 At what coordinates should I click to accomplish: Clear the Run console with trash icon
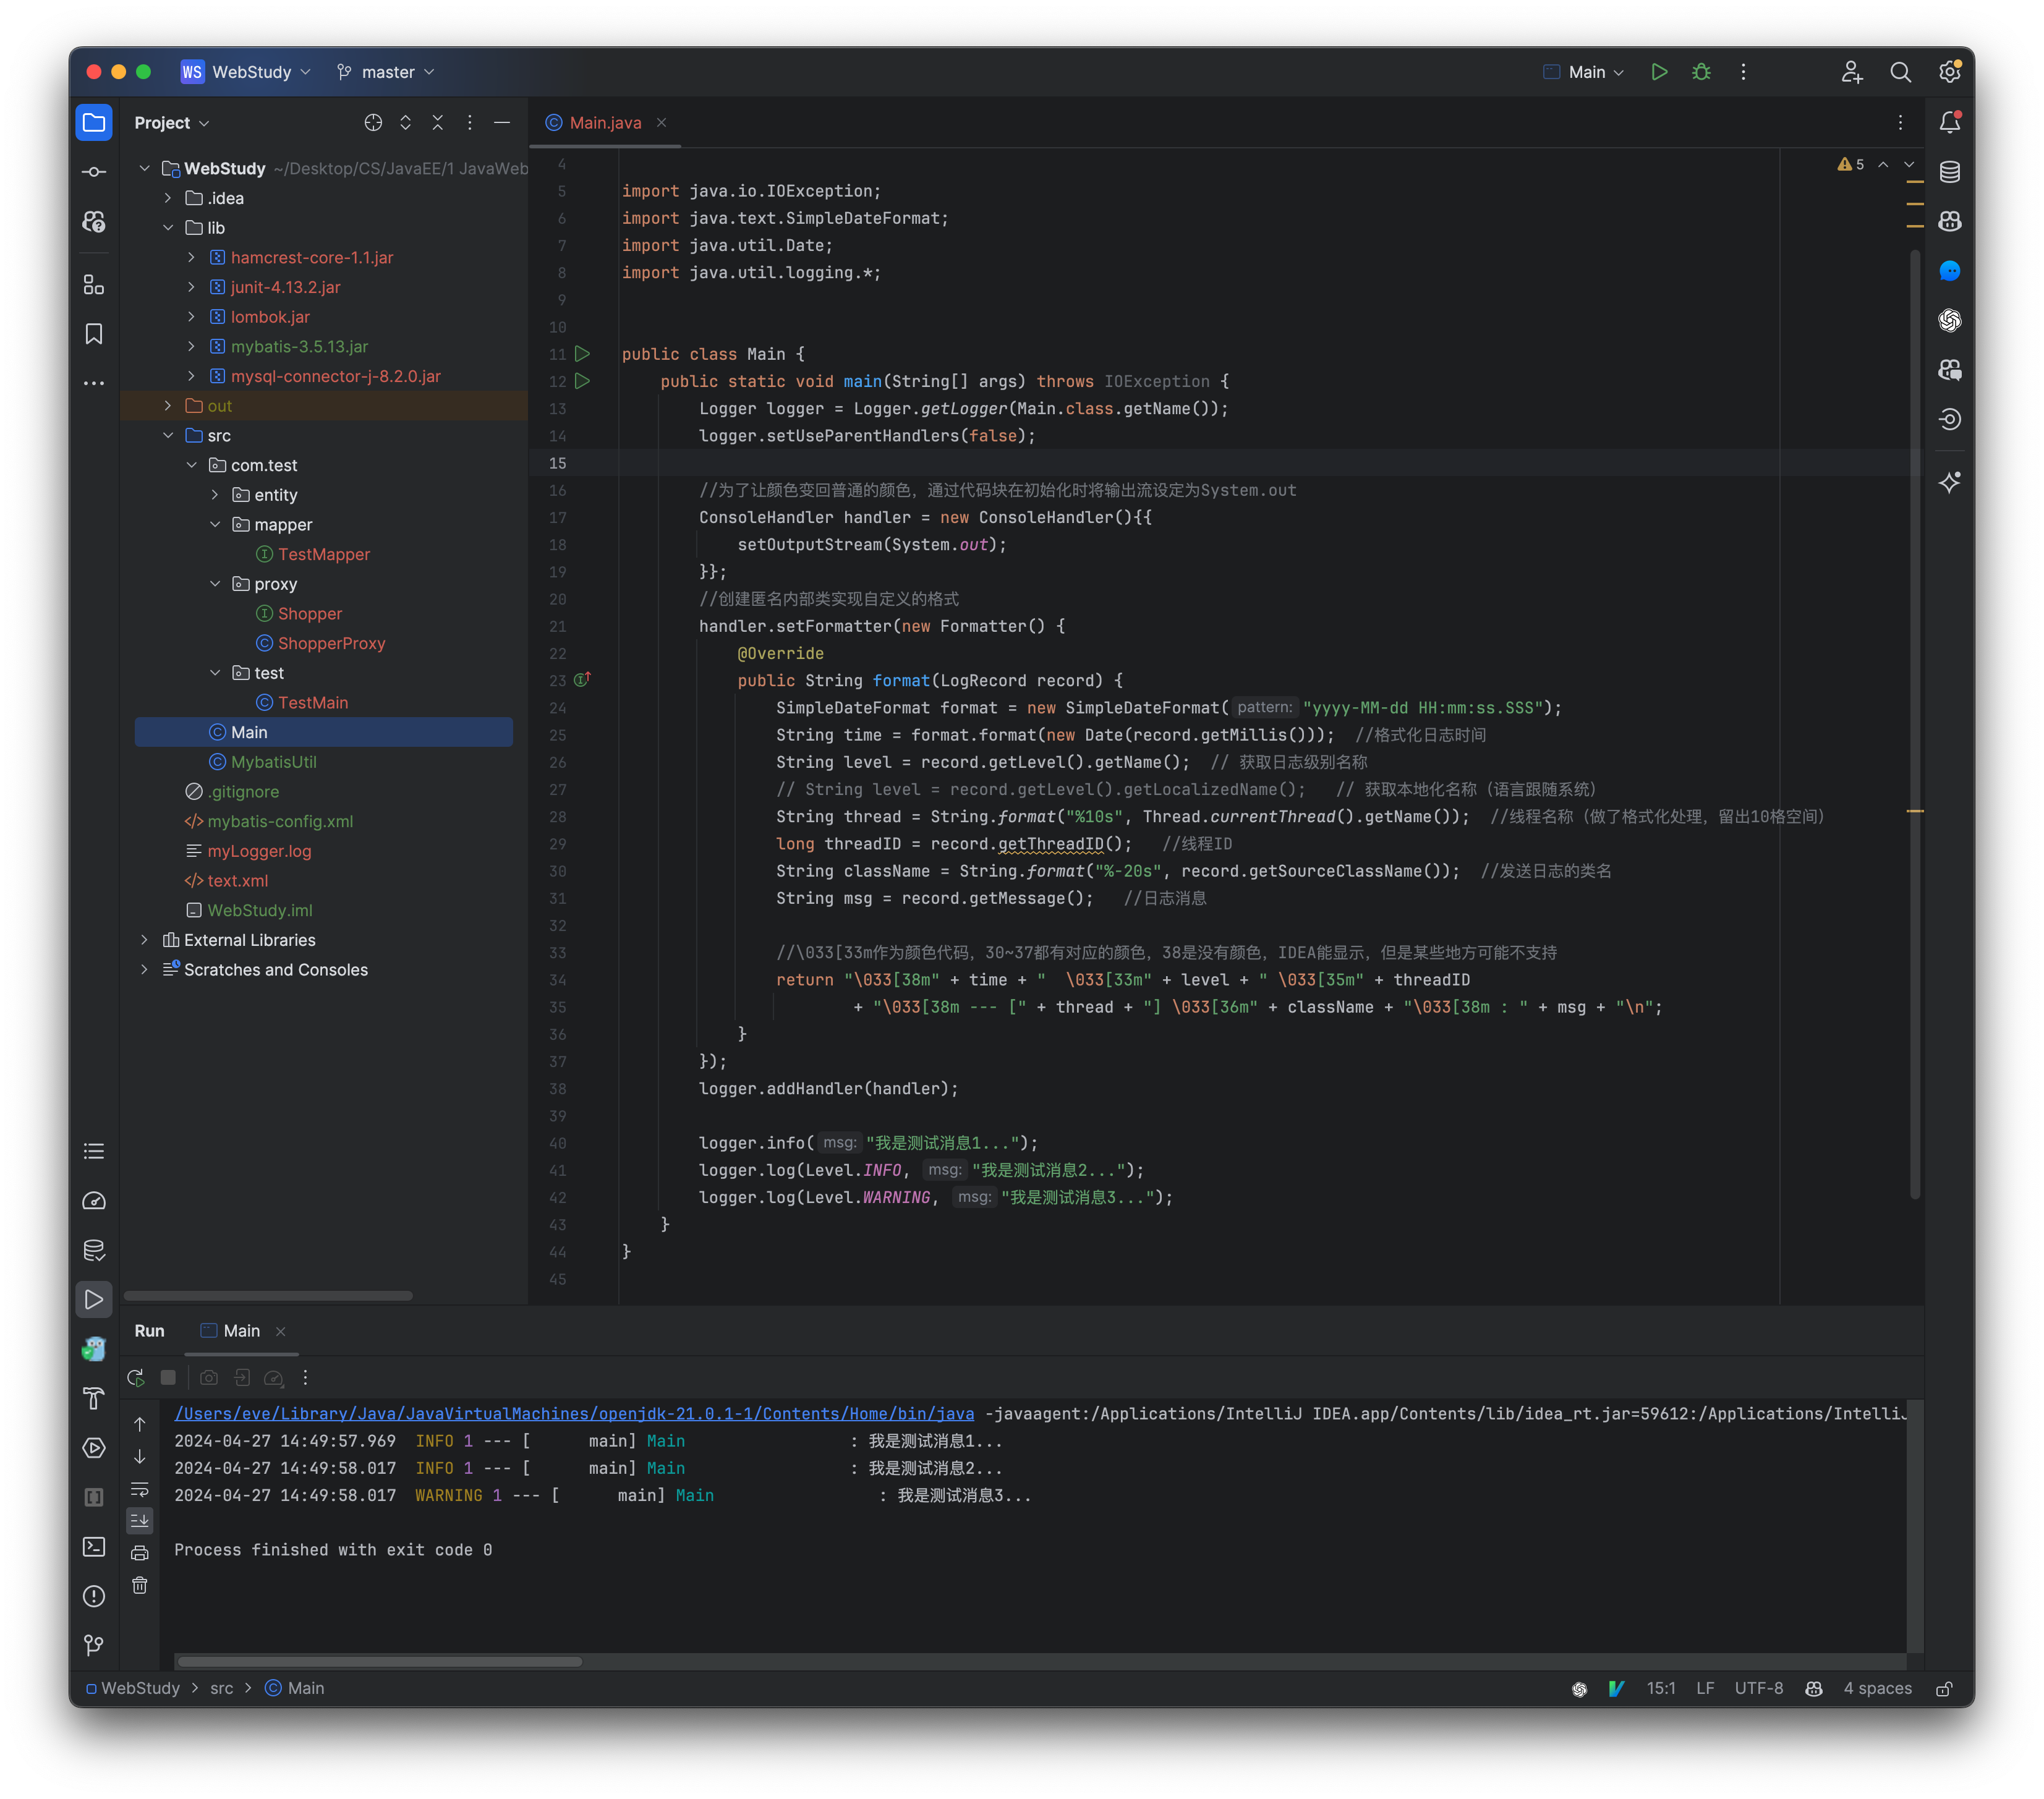[x=140, y=1585]
